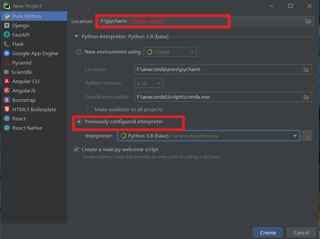
Task: Click the 'HTML5 Boilerplate' list label
Action: click(x=34, y=109)
